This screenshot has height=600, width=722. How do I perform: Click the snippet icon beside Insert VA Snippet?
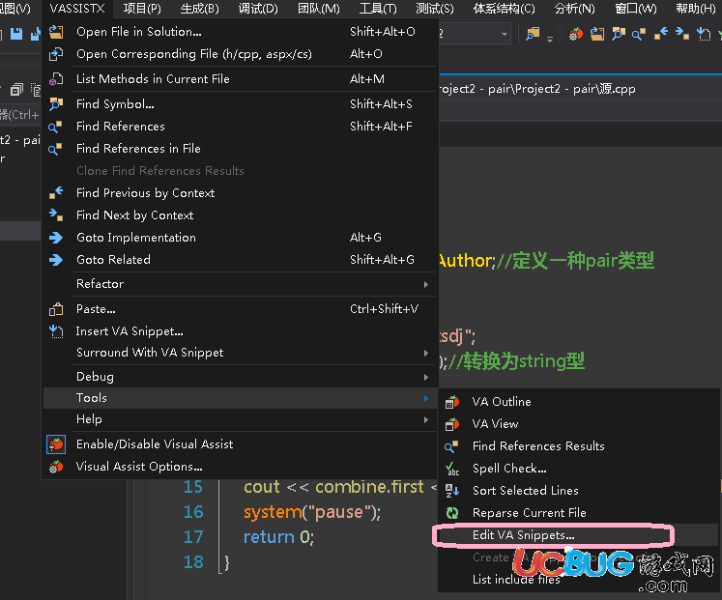[56, 331]
